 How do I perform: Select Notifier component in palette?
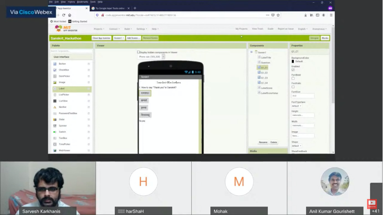[x=63, y=107]
